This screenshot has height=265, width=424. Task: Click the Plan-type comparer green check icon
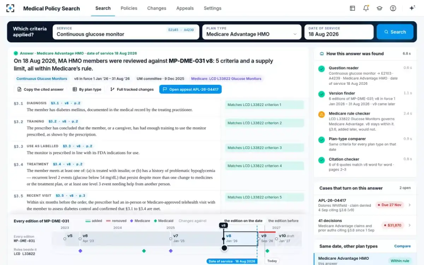(322, 140)
